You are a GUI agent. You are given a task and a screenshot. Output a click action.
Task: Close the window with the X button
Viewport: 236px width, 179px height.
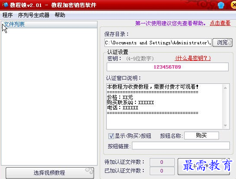pyautogui.click(x=233, y=5)
